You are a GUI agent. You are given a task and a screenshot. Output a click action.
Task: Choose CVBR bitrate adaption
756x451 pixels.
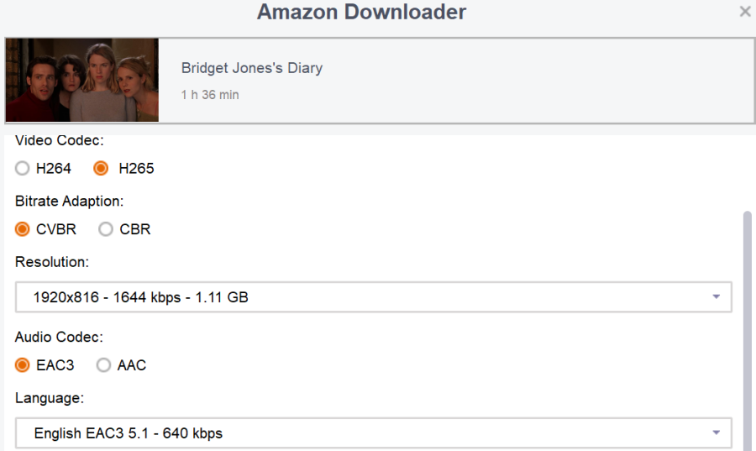pyautogui.click(x=23, y=229)
